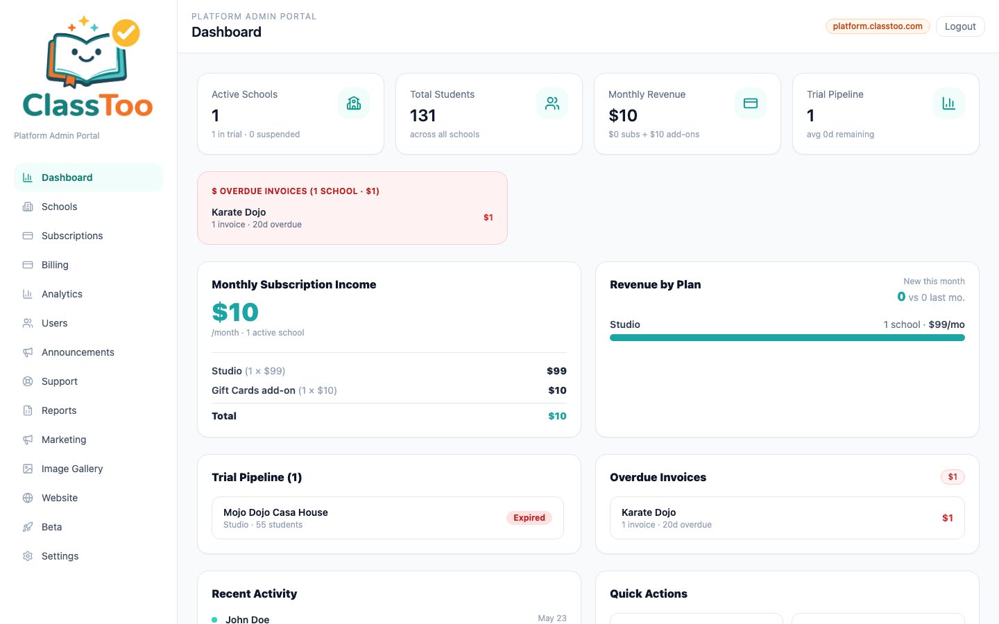The height and width of the screenshot is (624, 999).
Task: Click the Analytics chart icon in sidebar
Action: click(x=28, y=294)
